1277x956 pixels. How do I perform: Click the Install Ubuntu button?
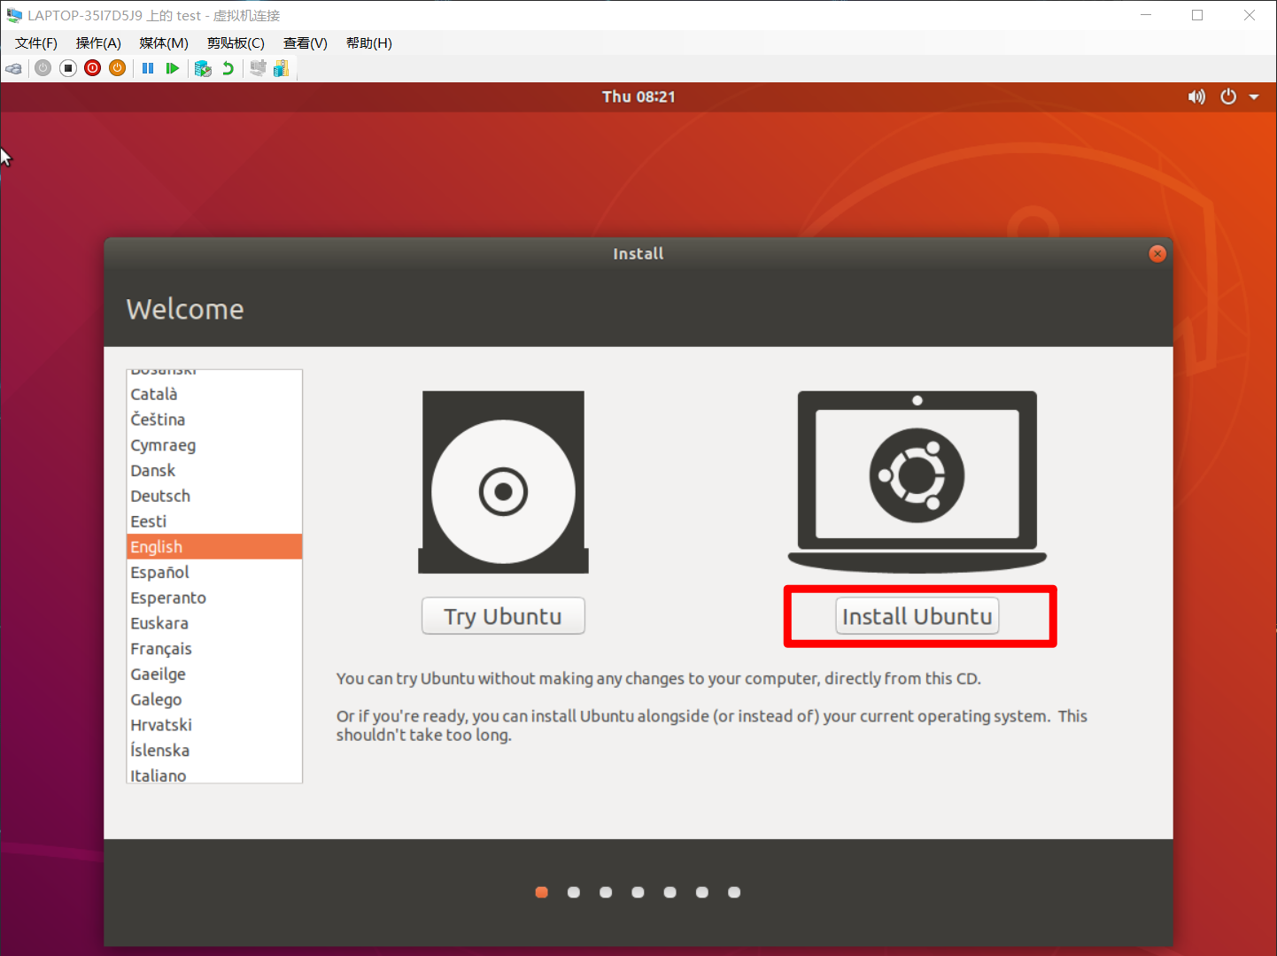(x=917, y=616)
